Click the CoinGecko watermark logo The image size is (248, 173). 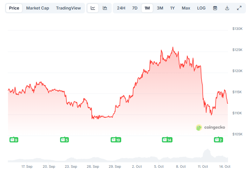pos(210,127)
